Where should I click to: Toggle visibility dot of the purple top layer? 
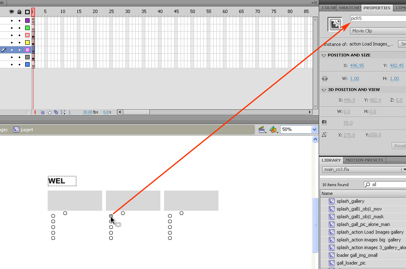[x=11, y=20]
